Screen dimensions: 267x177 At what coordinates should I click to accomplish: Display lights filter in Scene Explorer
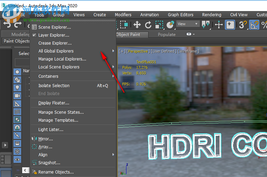click(x=17, y=88)
